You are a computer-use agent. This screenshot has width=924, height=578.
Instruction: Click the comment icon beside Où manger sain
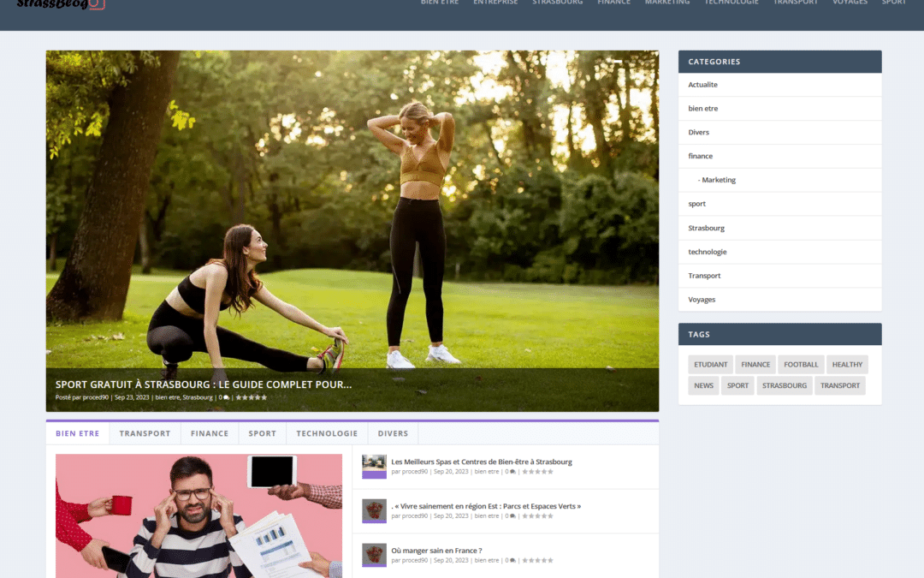[x=512, y=559]
